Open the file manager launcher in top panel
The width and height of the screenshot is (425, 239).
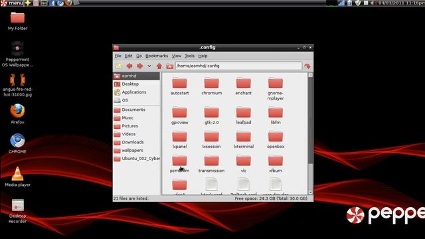pyautogui.click(x=36, y=3)
